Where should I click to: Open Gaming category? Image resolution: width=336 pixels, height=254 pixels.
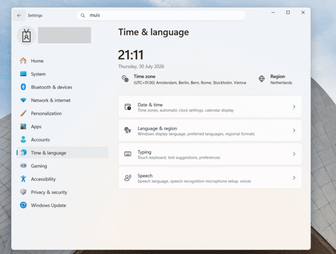[62, 166]
